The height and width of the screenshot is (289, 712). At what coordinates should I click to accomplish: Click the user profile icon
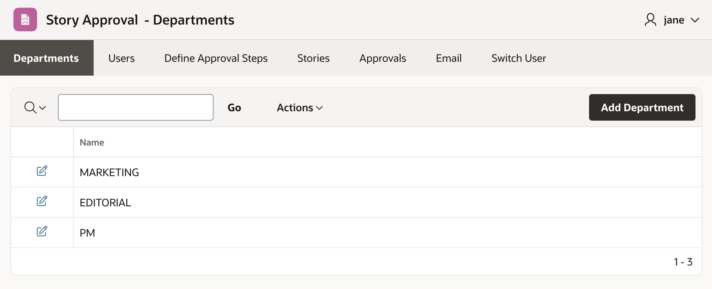click(x=650, y=20)
